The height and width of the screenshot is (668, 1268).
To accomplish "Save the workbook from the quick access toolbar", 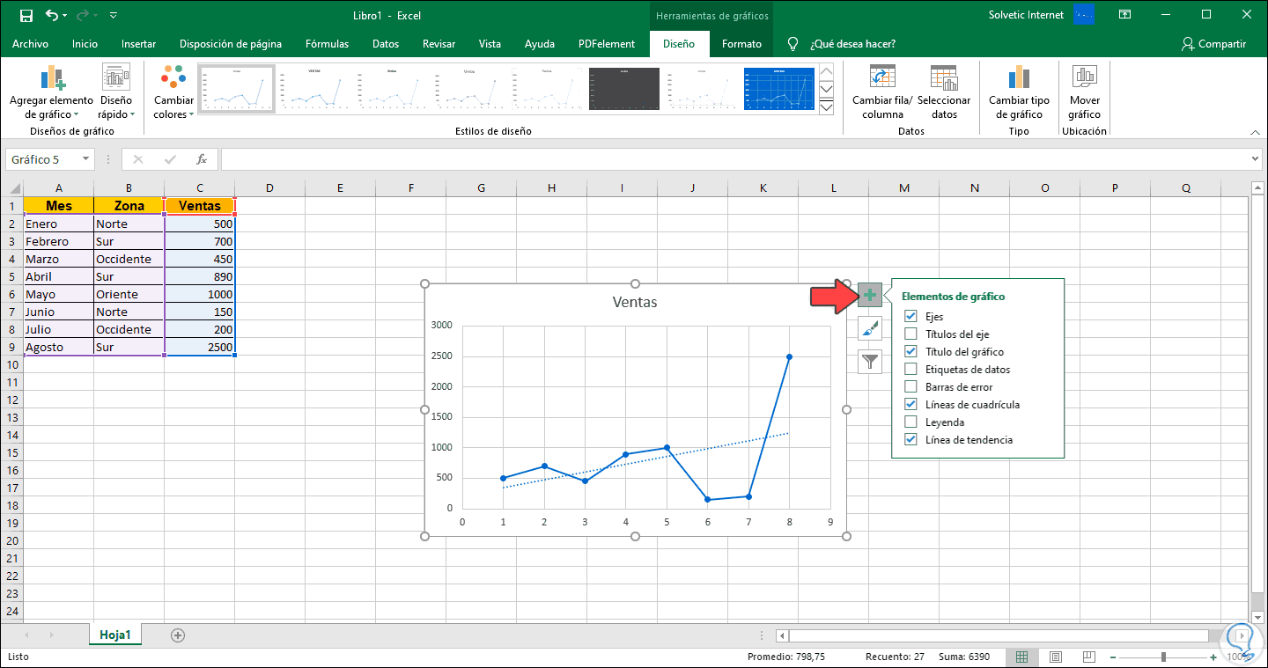I will pos(26,15).
